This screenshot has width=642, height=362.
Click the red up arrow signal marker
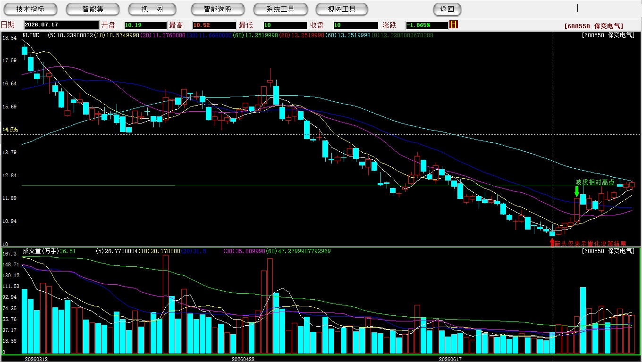point(552,242)
